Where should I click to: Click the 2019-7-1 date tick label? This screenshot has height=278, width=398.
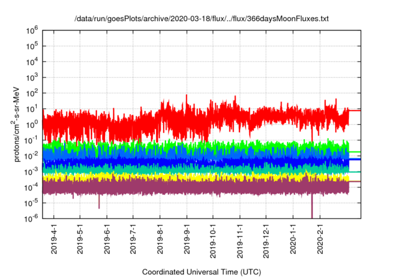tap(133, 239)
